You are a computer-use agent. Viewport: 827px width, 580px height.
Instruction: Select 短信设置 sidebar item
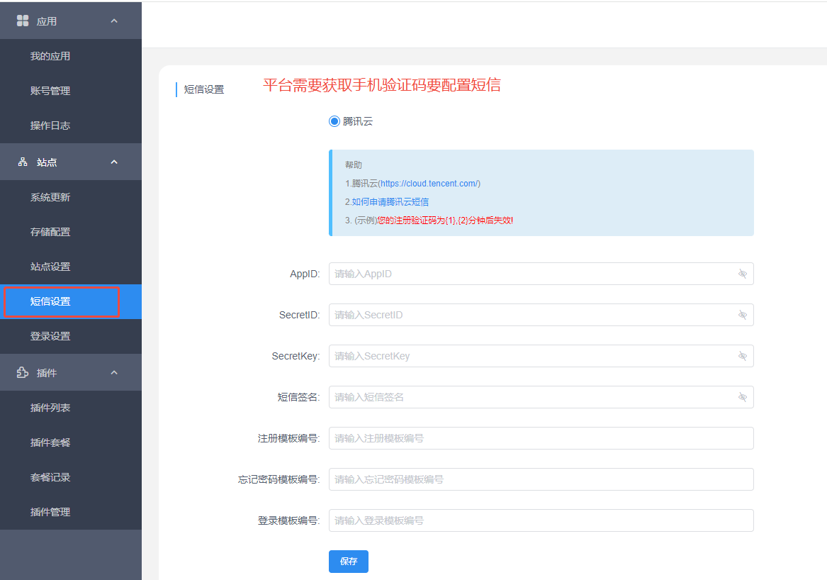coord(71,302)
